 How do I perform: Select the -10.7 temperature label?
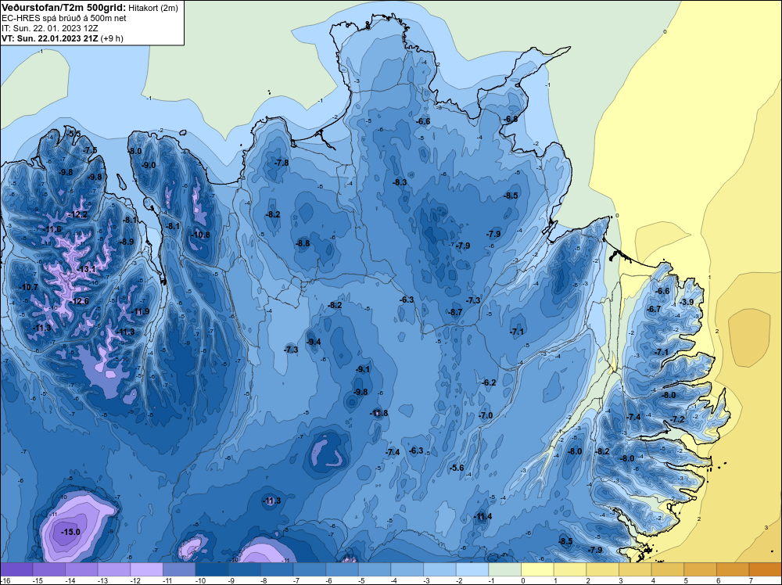[28, 287]
